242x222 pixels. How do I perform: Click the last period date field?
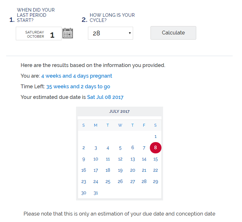click(38, 34)
